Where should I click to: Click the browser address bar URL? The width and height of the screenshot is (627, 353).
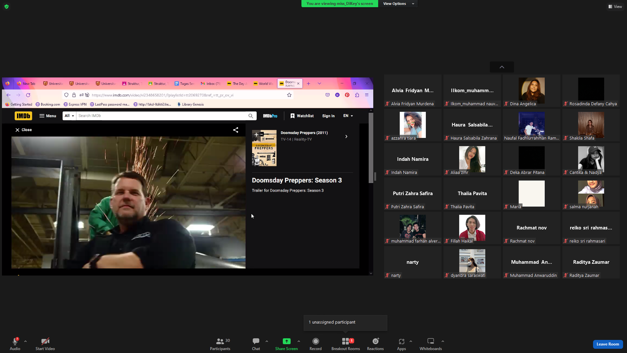[x=163, y=95]
